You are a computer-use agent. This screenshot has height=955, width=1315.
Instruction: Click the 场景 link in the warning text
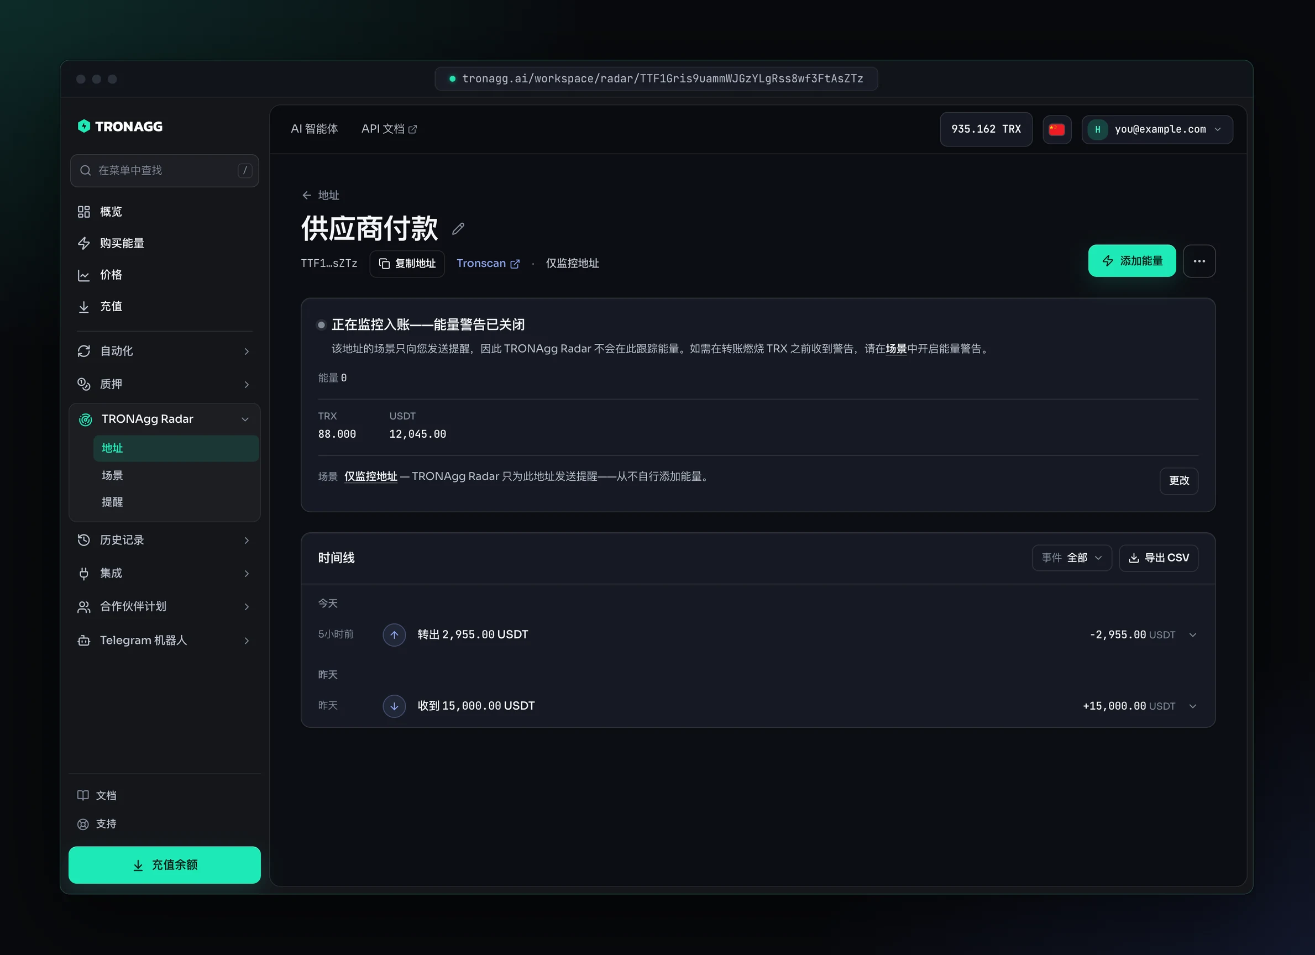(x=896, y=349)
